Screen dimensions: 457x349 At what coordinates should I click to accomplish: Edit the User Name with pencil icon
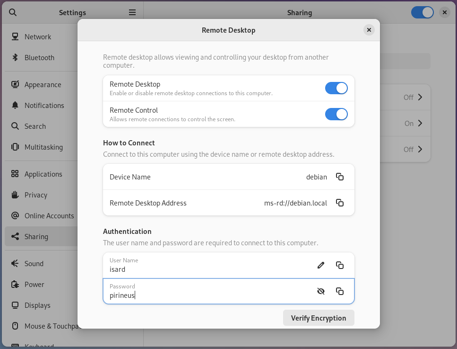coord(321,265)
